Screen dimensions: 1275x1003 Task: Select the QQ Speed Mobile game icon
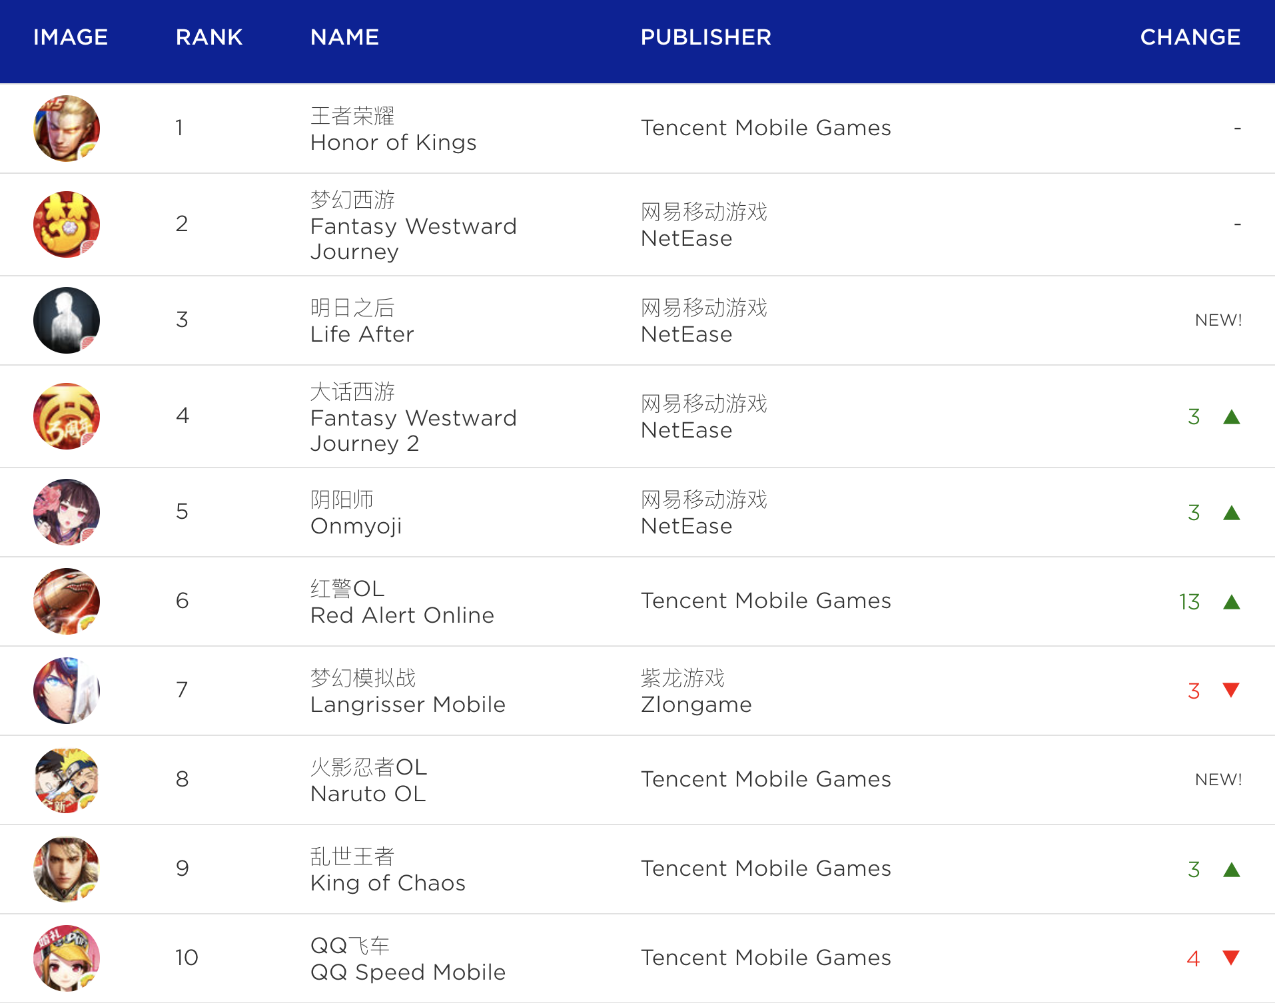[67, 958]
